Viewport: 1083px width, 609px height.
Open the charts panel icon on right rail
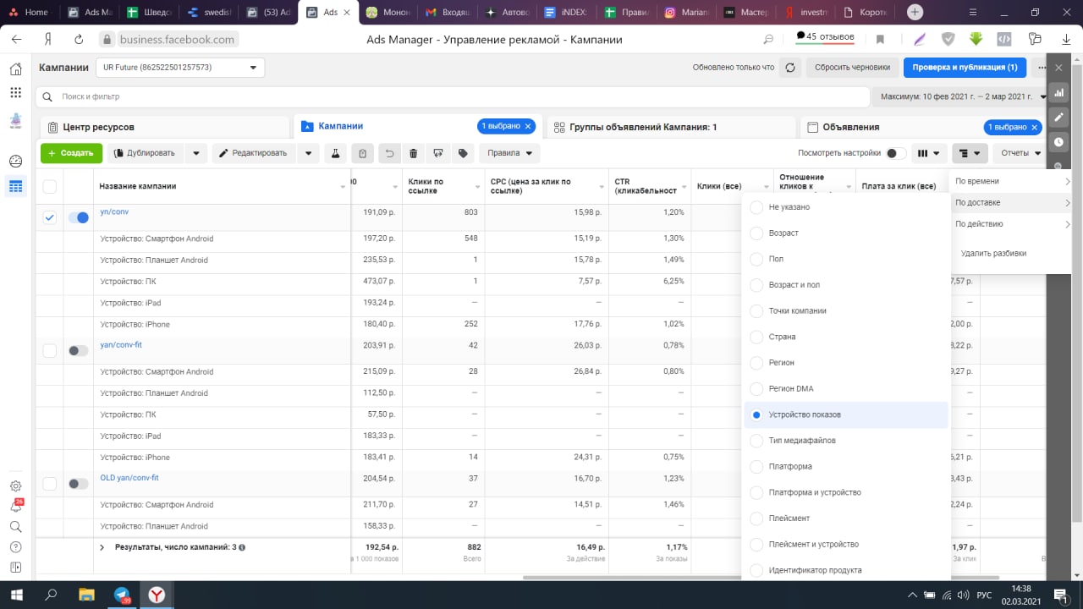coord(1058,92)
